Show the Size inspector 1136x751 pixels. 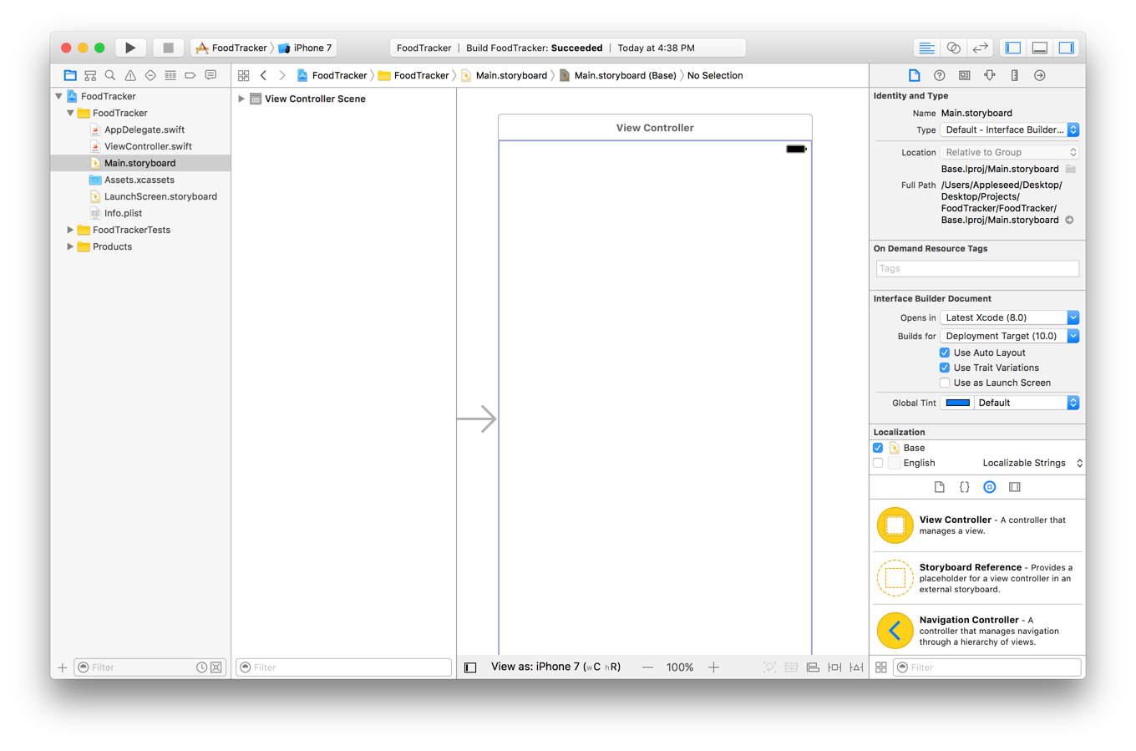pos(1014,75)
